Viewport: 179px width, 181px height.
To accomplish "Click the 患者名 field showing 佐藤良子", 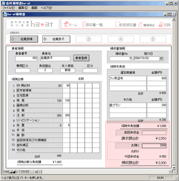I will point(55,58).
